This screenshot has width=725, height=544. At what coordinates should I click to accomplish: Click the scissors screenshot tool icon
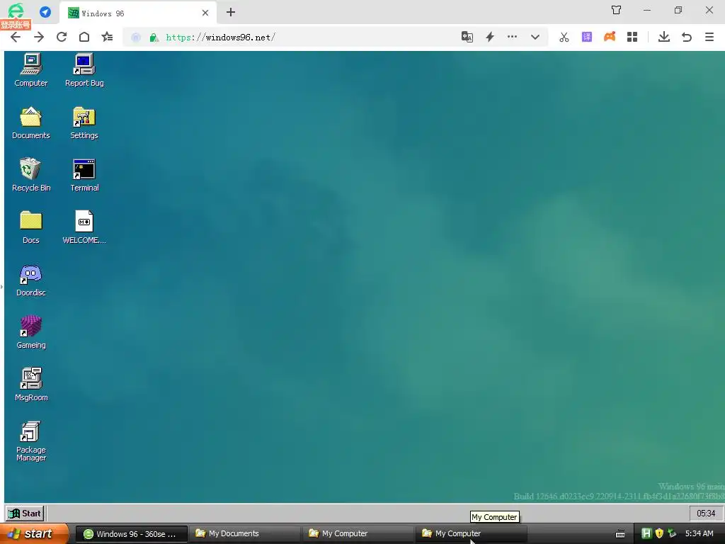tap(564, 37)
